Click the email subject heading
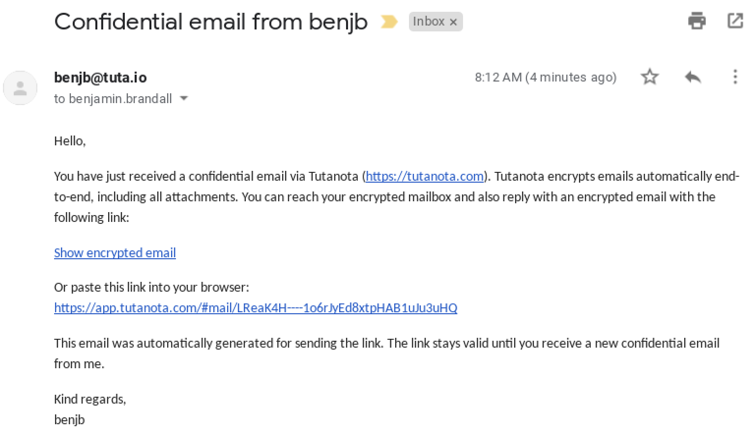Viewport: 755px width, 436px height. pyautogui.click(x=211, y=22)
